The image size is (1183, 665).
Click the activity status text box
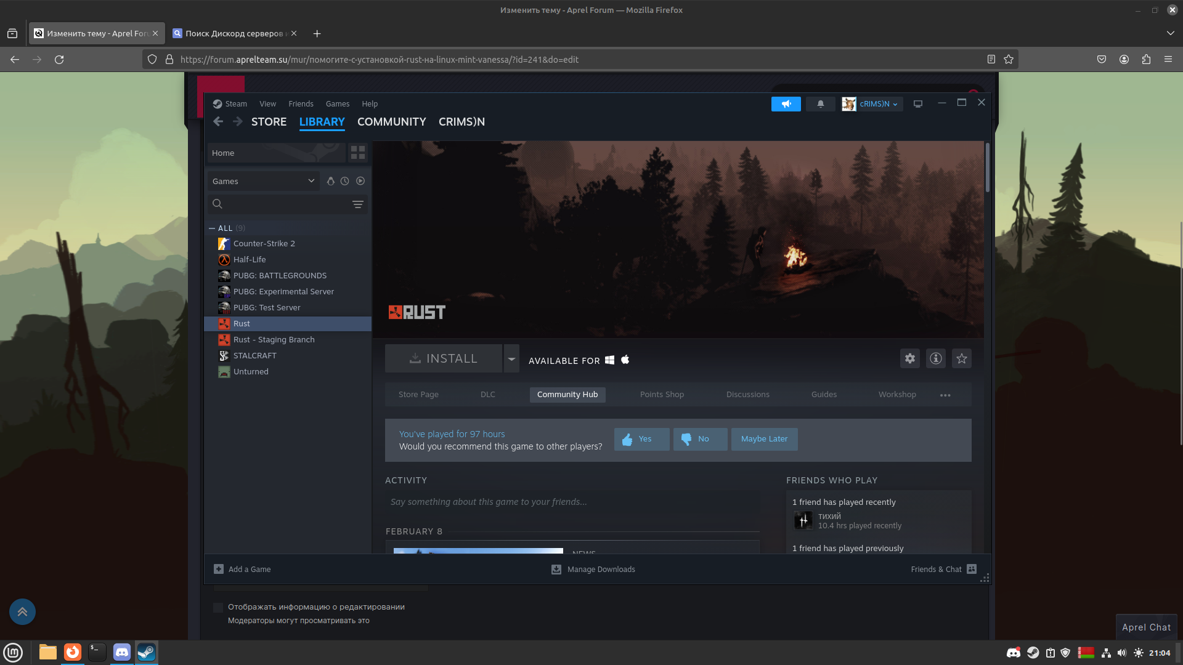click(x=572, y=502)
